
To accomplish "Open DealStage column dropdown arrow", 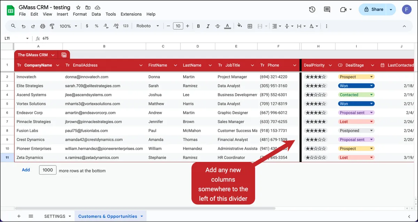I will pyautogui.click(x=372, y=65).
